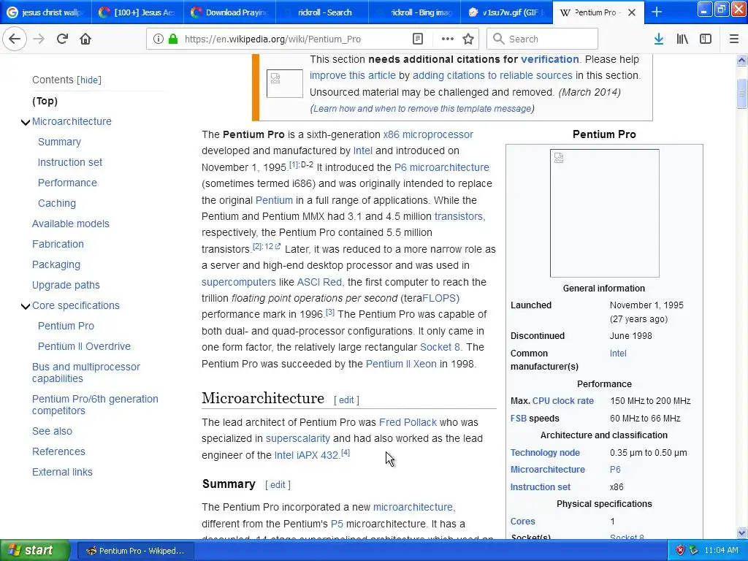The width and height of the screenshot is (748, 561).
Task: Go to Caching in contents sidebar
Action: (57, 203)
